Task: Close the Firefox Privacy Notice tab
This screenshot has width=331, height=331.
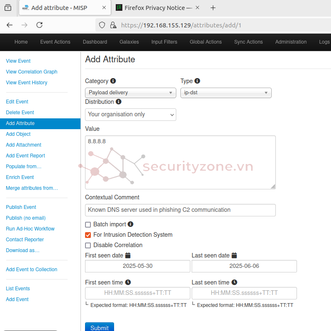Action: pyautogui.click(x=197, y=7)
